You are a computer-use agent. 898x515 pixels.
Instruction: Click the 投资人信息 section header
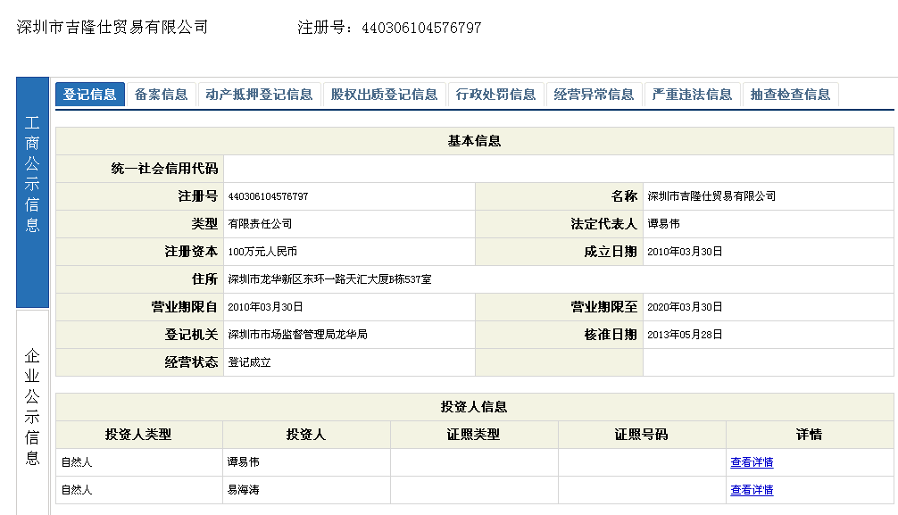(474, 407)
